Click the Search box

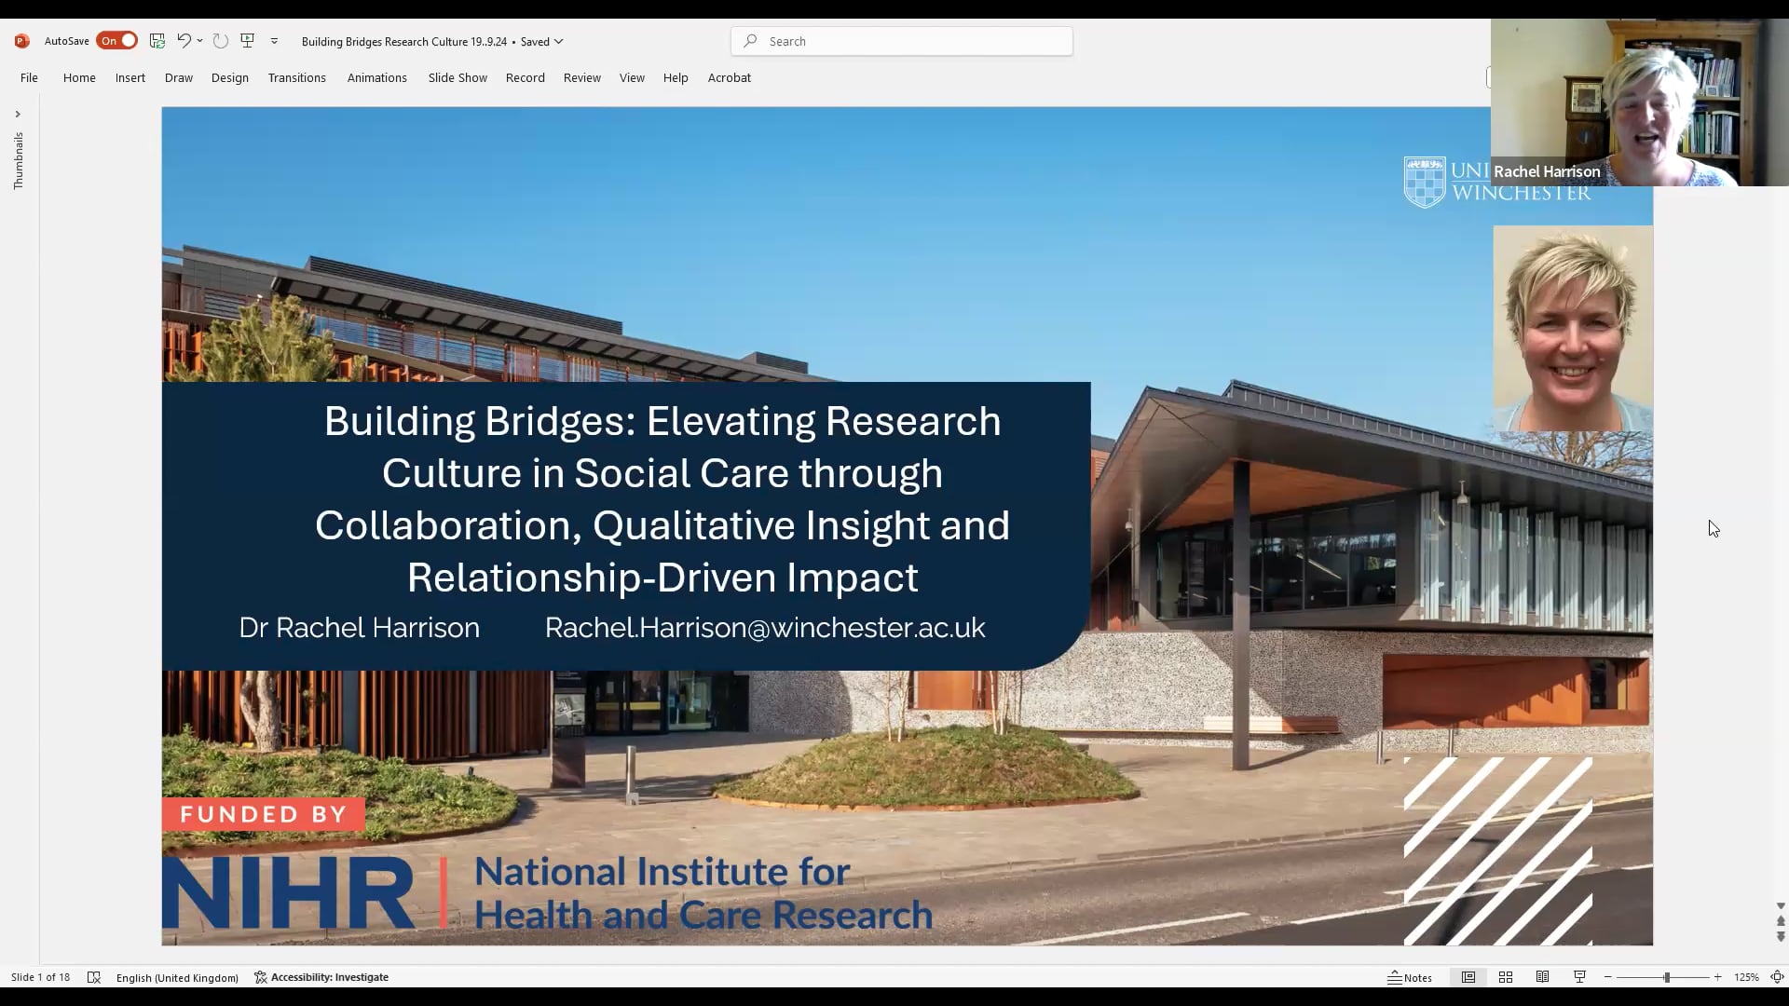[902, 41]
